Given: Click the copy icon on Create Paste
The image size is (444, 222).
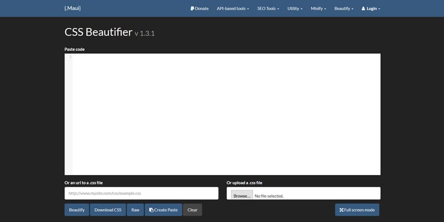Looking at the screenshot, I should tap(151, 210).
